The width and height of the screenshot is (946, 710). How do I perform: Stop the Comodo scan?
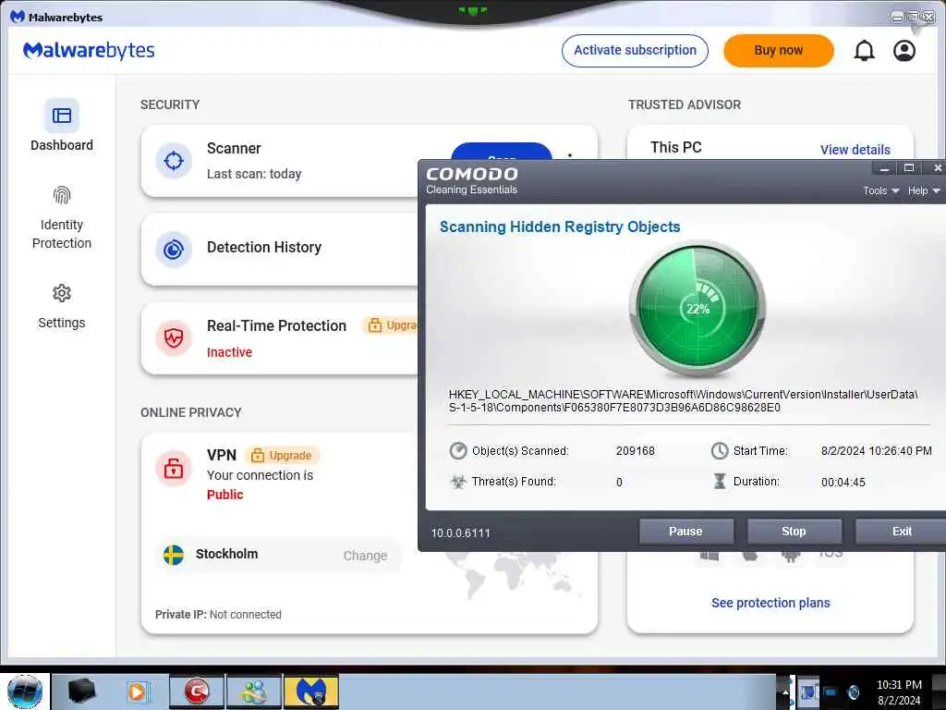click(x=794, y=532)
